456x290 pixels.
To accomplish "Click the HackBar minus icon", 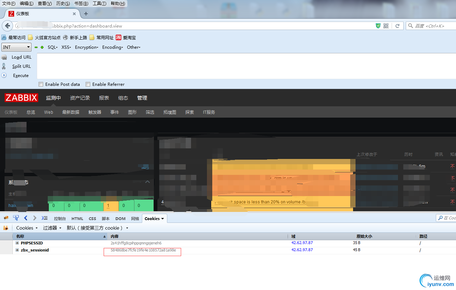I will (36, 47).
